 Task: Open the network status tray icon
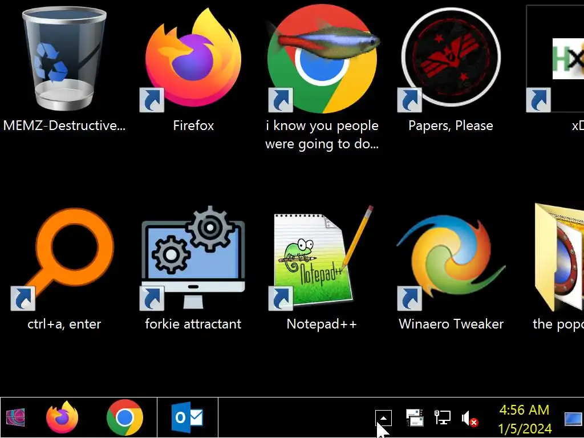click(443, 417)
